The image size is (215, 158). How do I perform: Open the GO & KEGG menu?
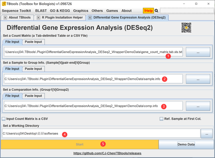coord(60,11)
